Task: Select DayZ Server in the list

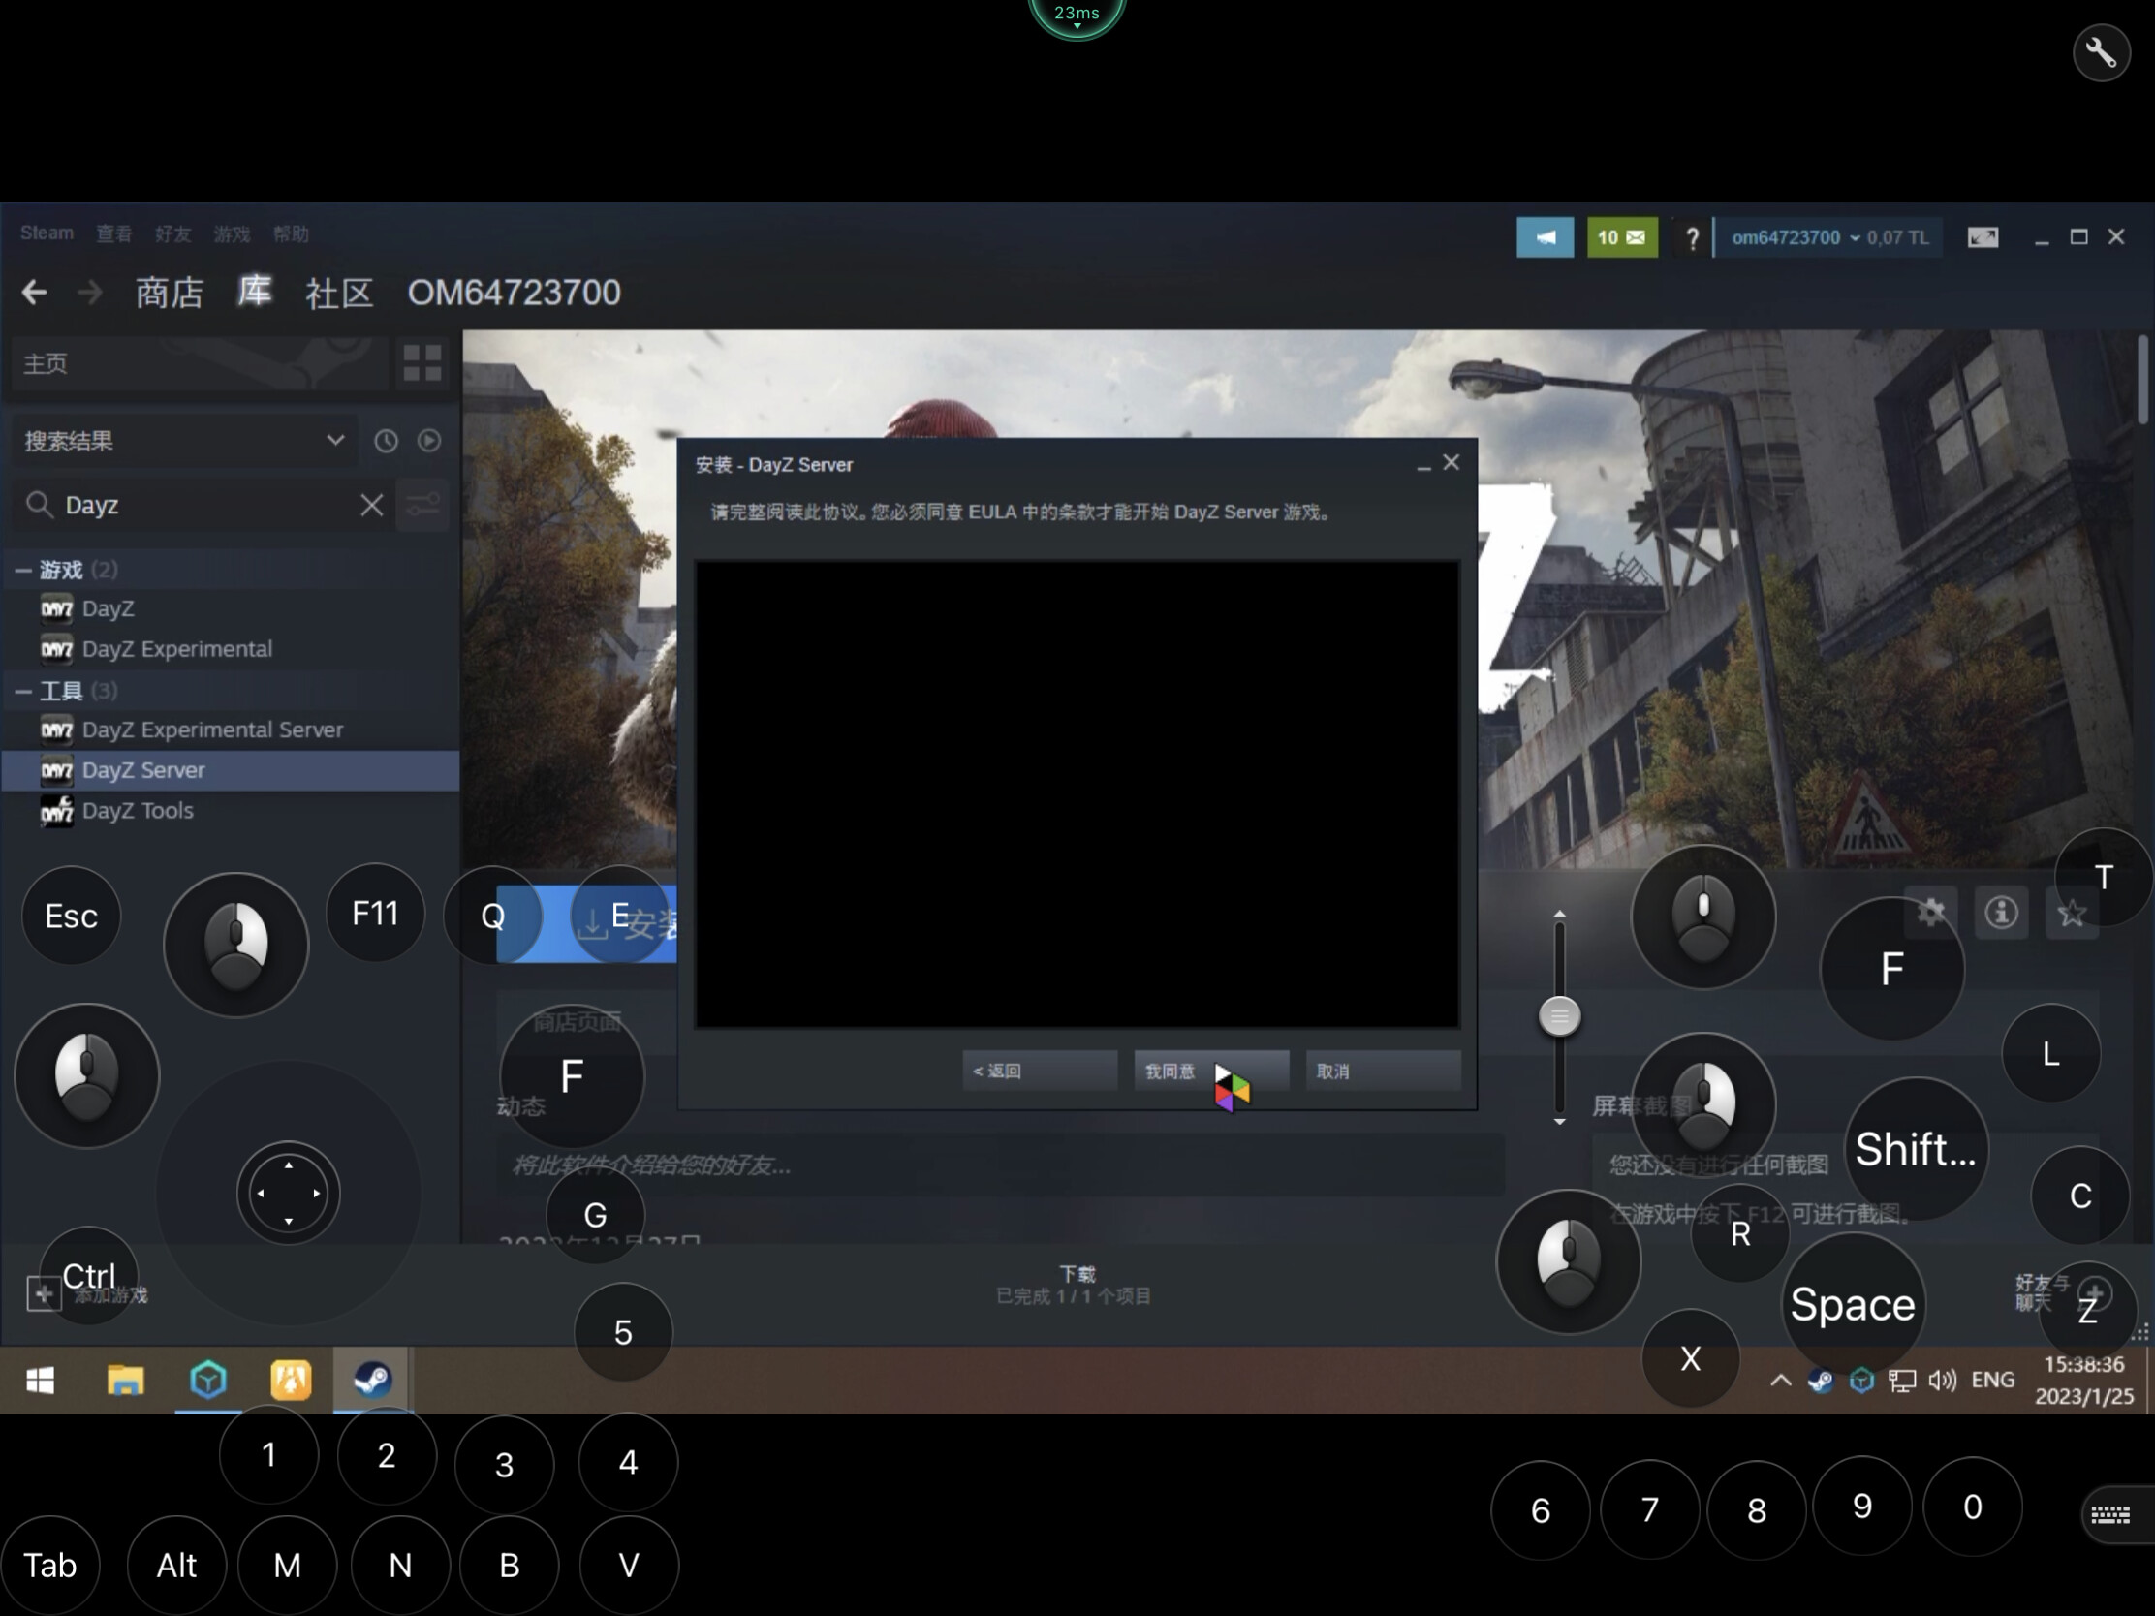Action: point(232,770)
